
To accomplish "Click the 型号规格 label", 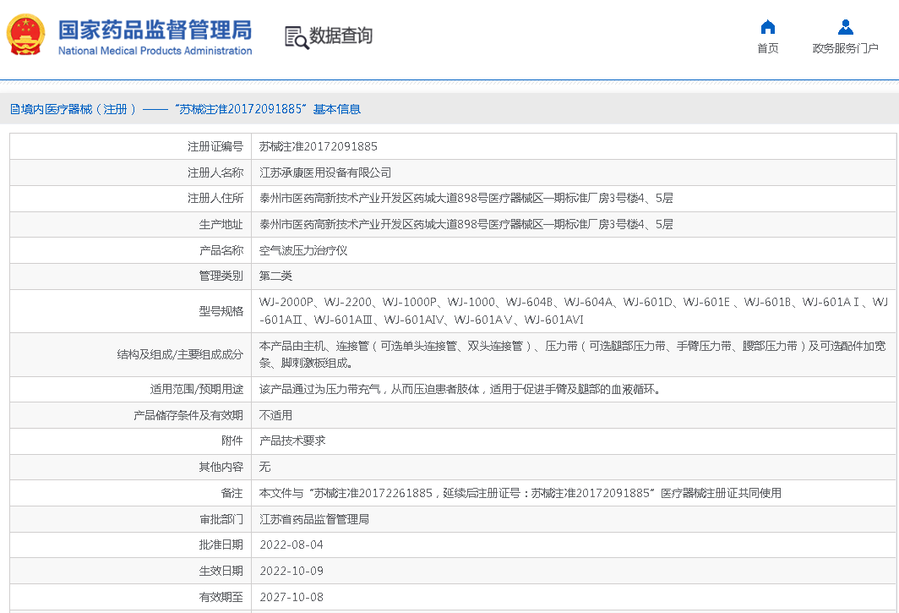I will 221,311.
